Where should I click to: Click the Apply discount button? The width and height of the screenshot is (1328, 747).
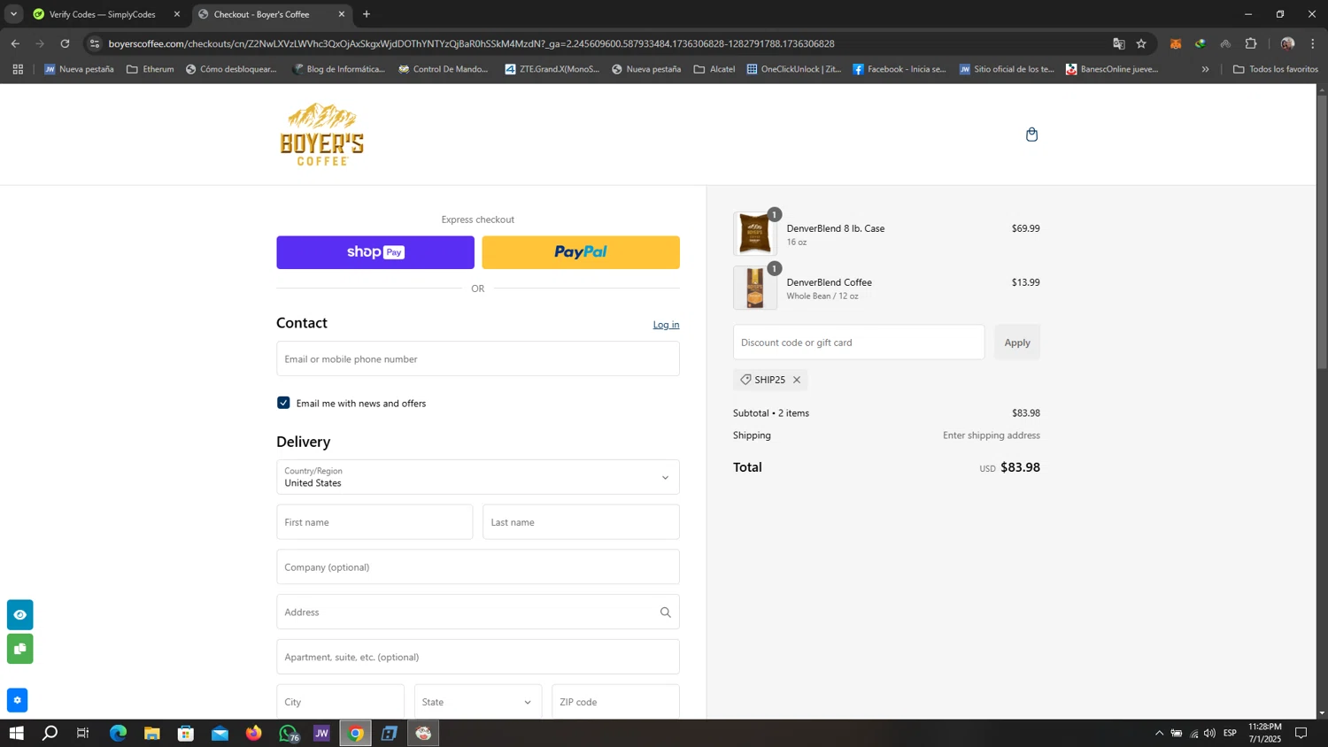[1017, 343]
